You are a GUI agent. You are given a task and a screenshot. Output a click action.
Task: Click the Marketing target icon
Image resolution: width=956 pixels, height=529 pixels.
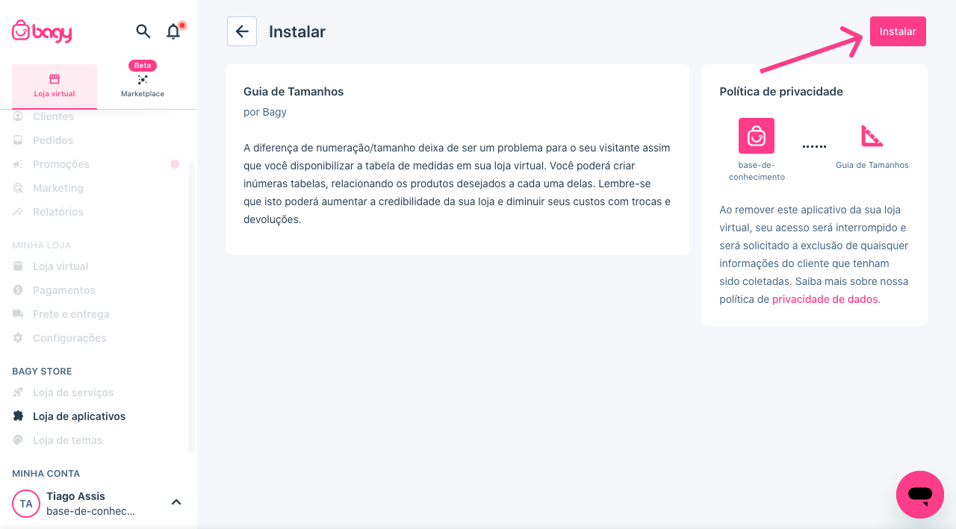pyautogui.click(x=18, y=188)
